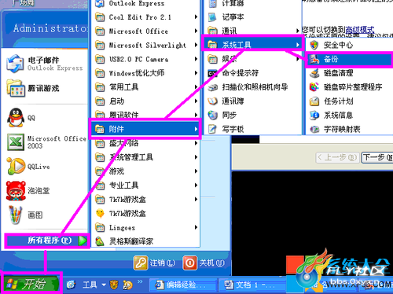This screenshot has width=393, height=294.
Task: Click the 泡泡堂 game icon
Action: click(16, 190)
